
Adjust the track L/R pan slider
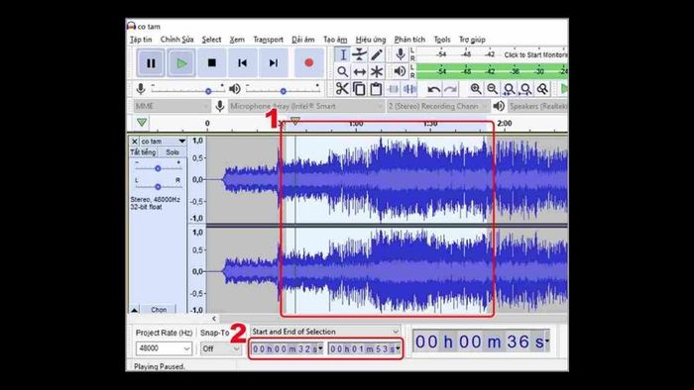(158, 186)
